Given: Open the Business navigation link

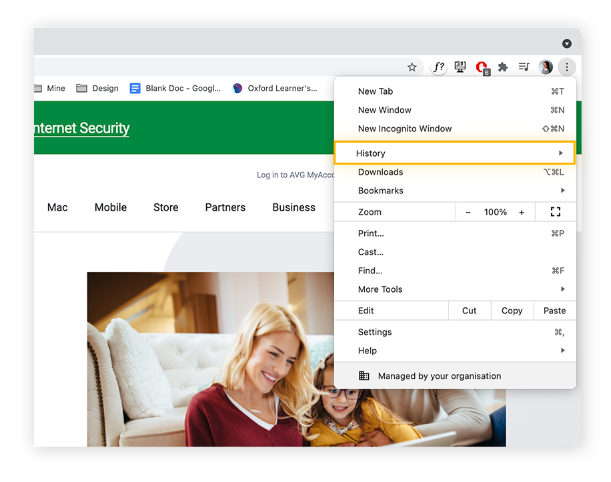Looking at the screenshot, I should click(x=293, y=207).
